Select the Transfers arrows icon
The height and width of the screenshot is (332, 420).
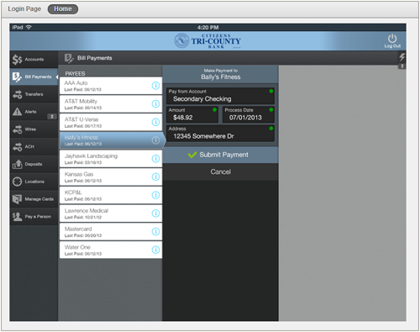(x=17, y=94)
